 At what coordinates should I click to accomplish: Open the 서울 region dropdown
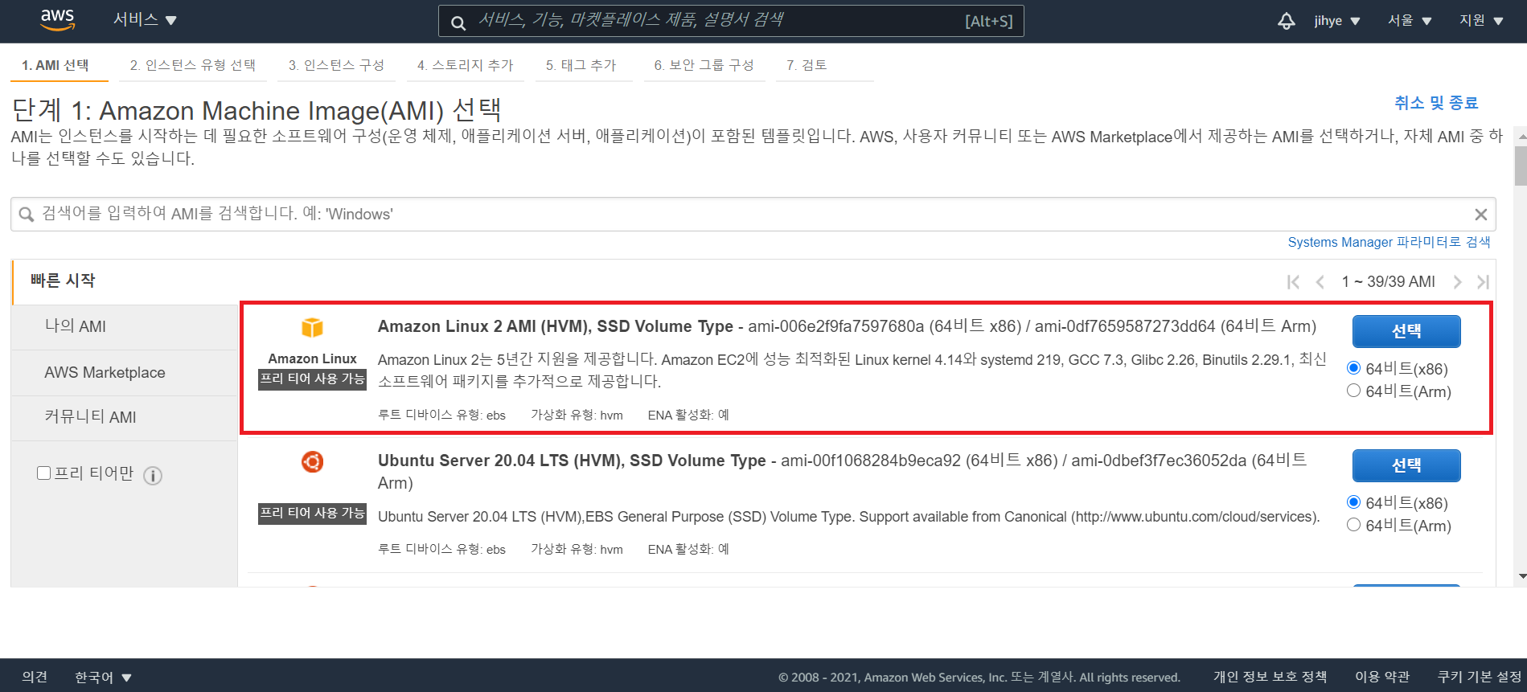1410,21
